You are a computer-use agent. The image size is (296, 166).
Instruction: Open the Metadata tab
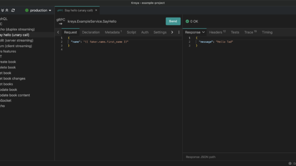point(113,32)
